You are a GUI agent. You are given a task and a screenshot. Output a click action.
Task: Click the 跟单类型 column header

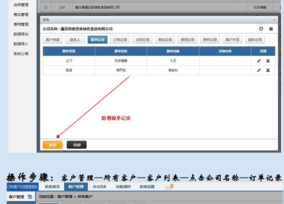[69, 51]
